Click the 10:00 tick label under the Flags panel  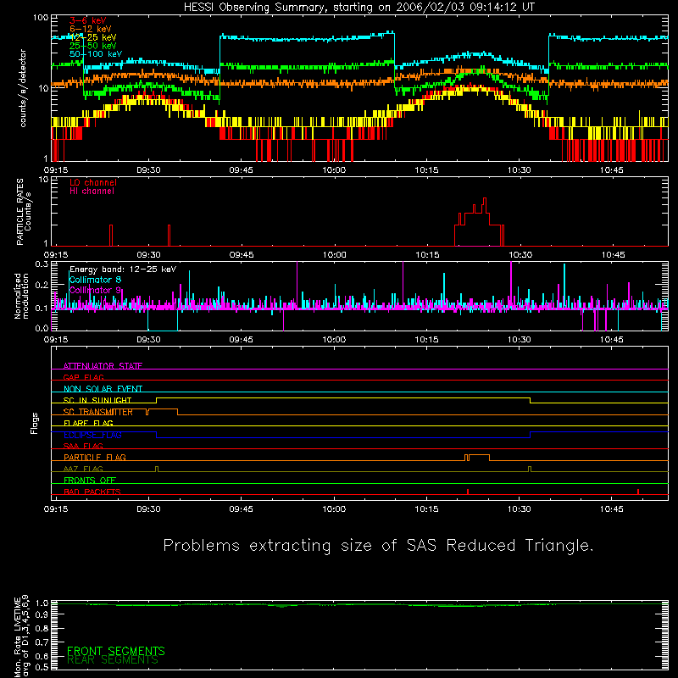coord(334,509)
